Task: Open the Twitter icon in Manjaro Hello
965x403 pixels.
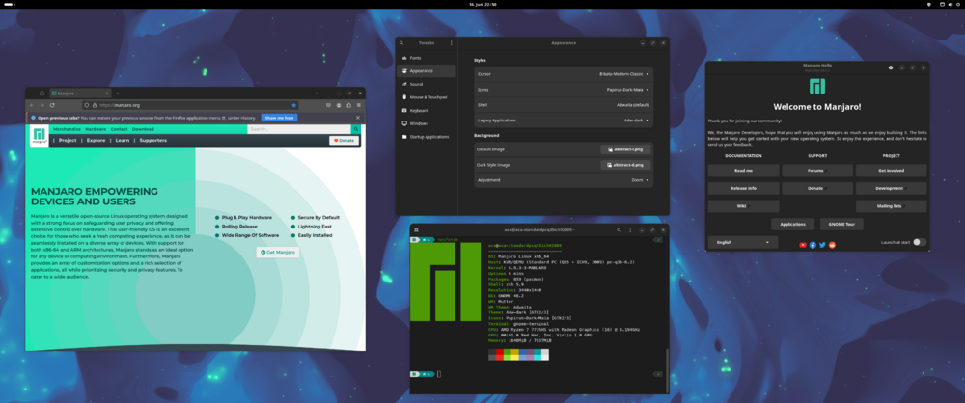Action: (822, 245)
